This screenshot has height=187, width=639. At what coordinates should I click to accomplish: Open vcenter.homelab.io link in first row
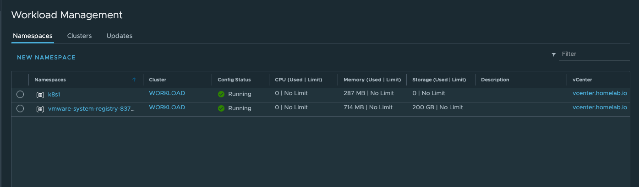tap(600, 93)
